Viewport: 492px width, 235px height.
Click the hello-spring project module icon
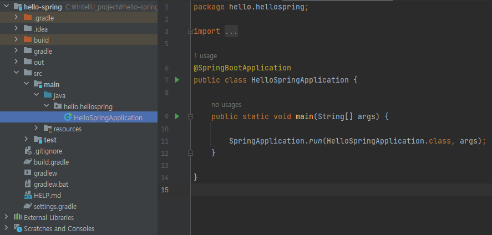pyautogui.click(x=18, y=7)
